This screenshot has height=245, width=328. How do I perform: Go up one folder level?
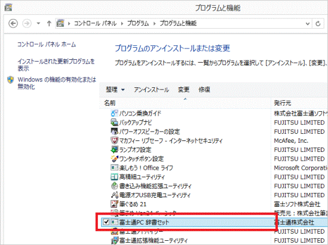[49, 23]
